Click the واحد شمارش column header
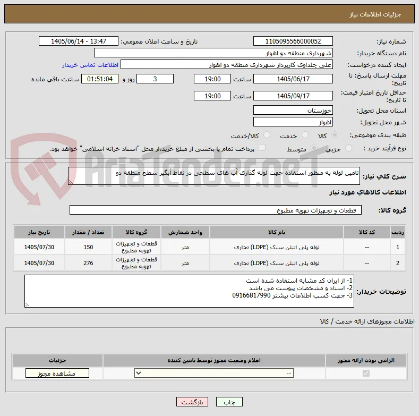 pos(185,232)
